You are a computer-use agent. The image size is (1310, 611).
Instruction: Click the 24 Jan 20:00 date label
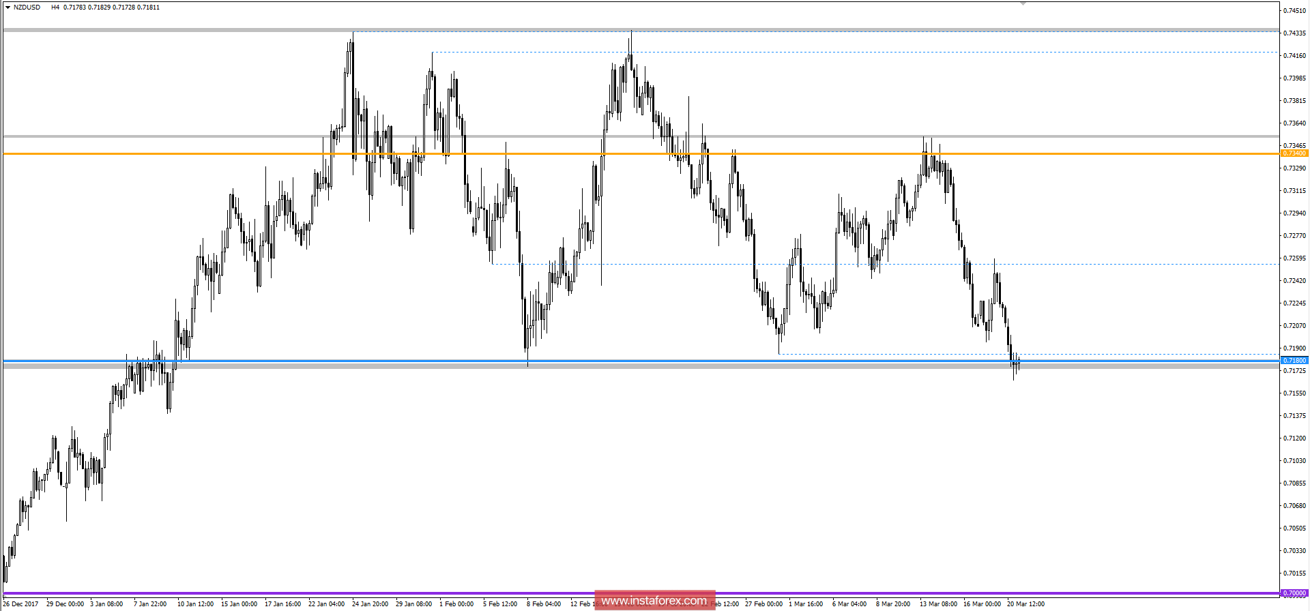tap(370, 604)
